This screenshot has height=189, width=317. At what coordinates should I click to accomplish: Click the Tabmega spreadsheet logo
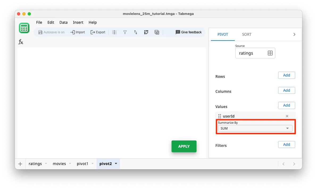coord(24,28)
